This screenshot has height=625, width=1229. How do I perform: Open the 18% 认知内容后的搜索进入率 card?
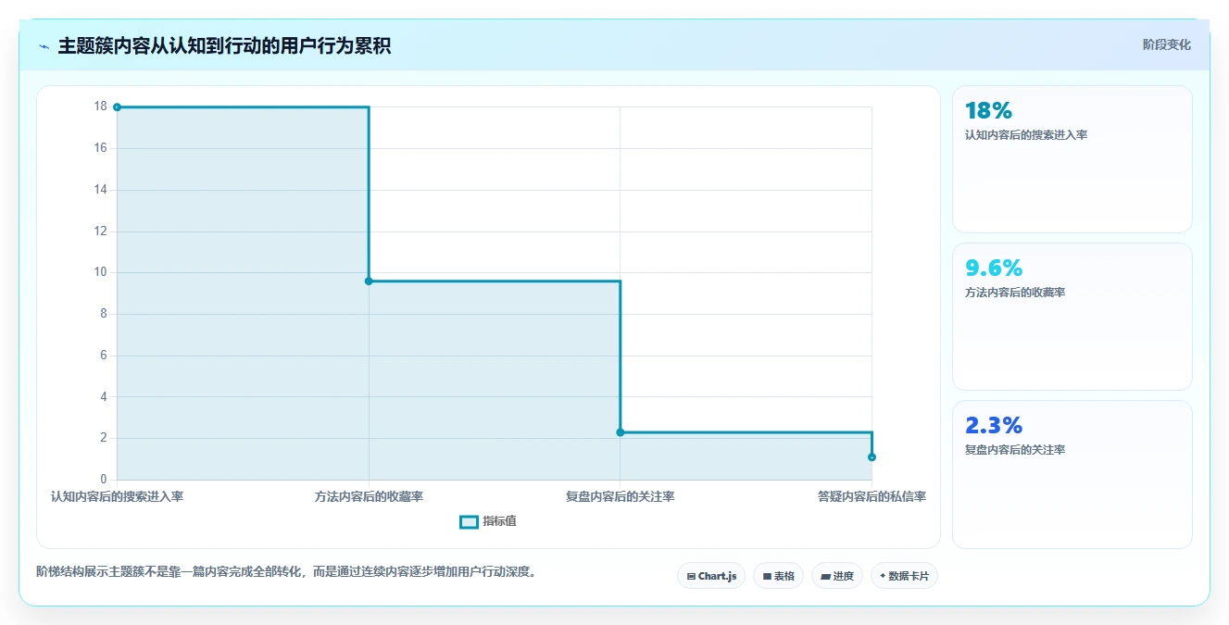pyautogui.click(x=1072, y=159)
